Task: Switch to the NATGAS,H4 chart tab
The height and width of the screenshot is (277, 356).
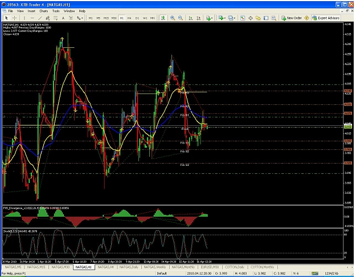Action: point(105,267)
